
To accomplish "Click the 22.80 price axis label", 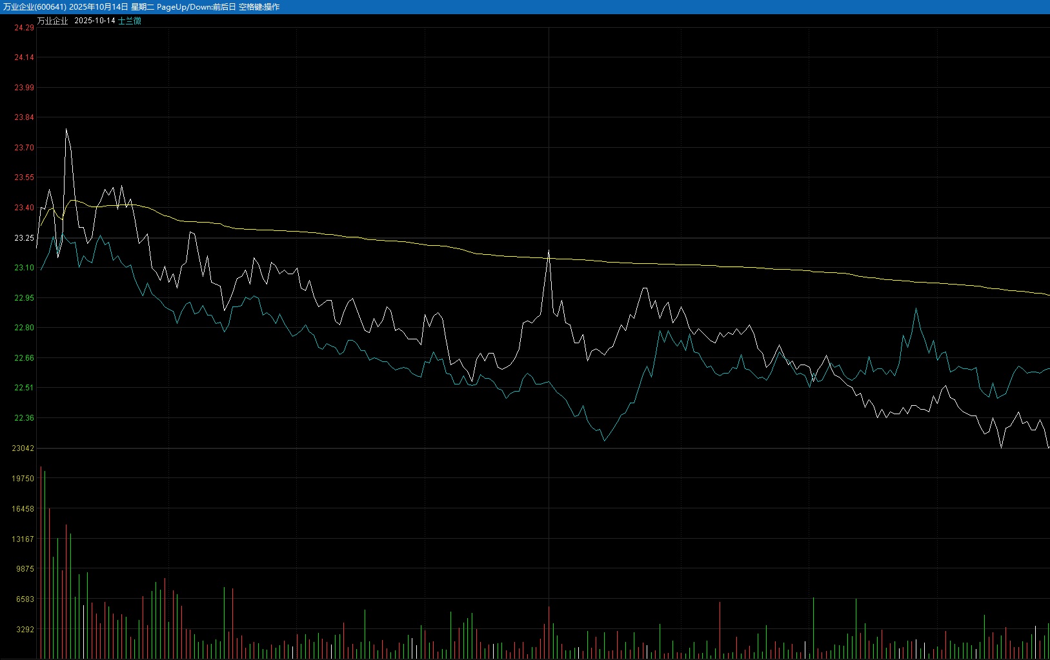I will (x=25, y=328).
